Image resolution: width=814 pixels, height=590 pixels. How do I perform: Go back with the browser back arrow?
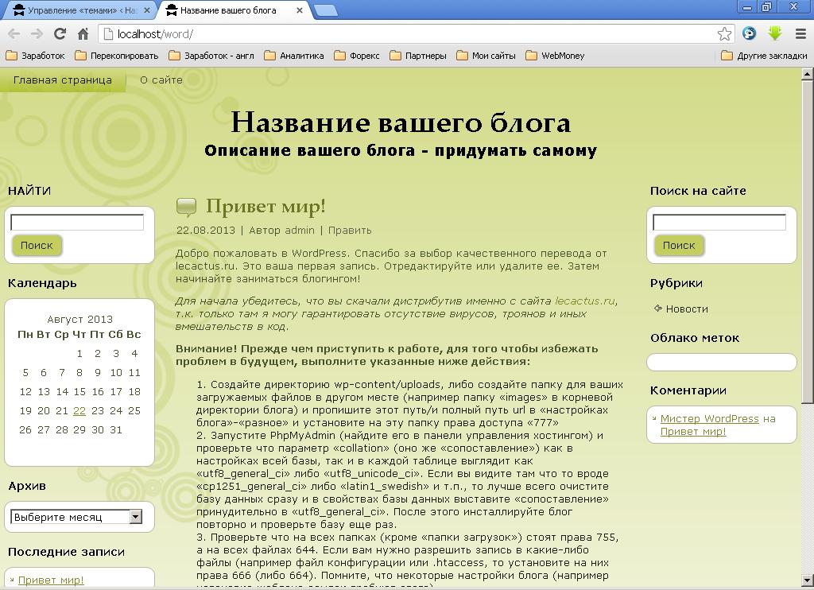pos(14,34)
